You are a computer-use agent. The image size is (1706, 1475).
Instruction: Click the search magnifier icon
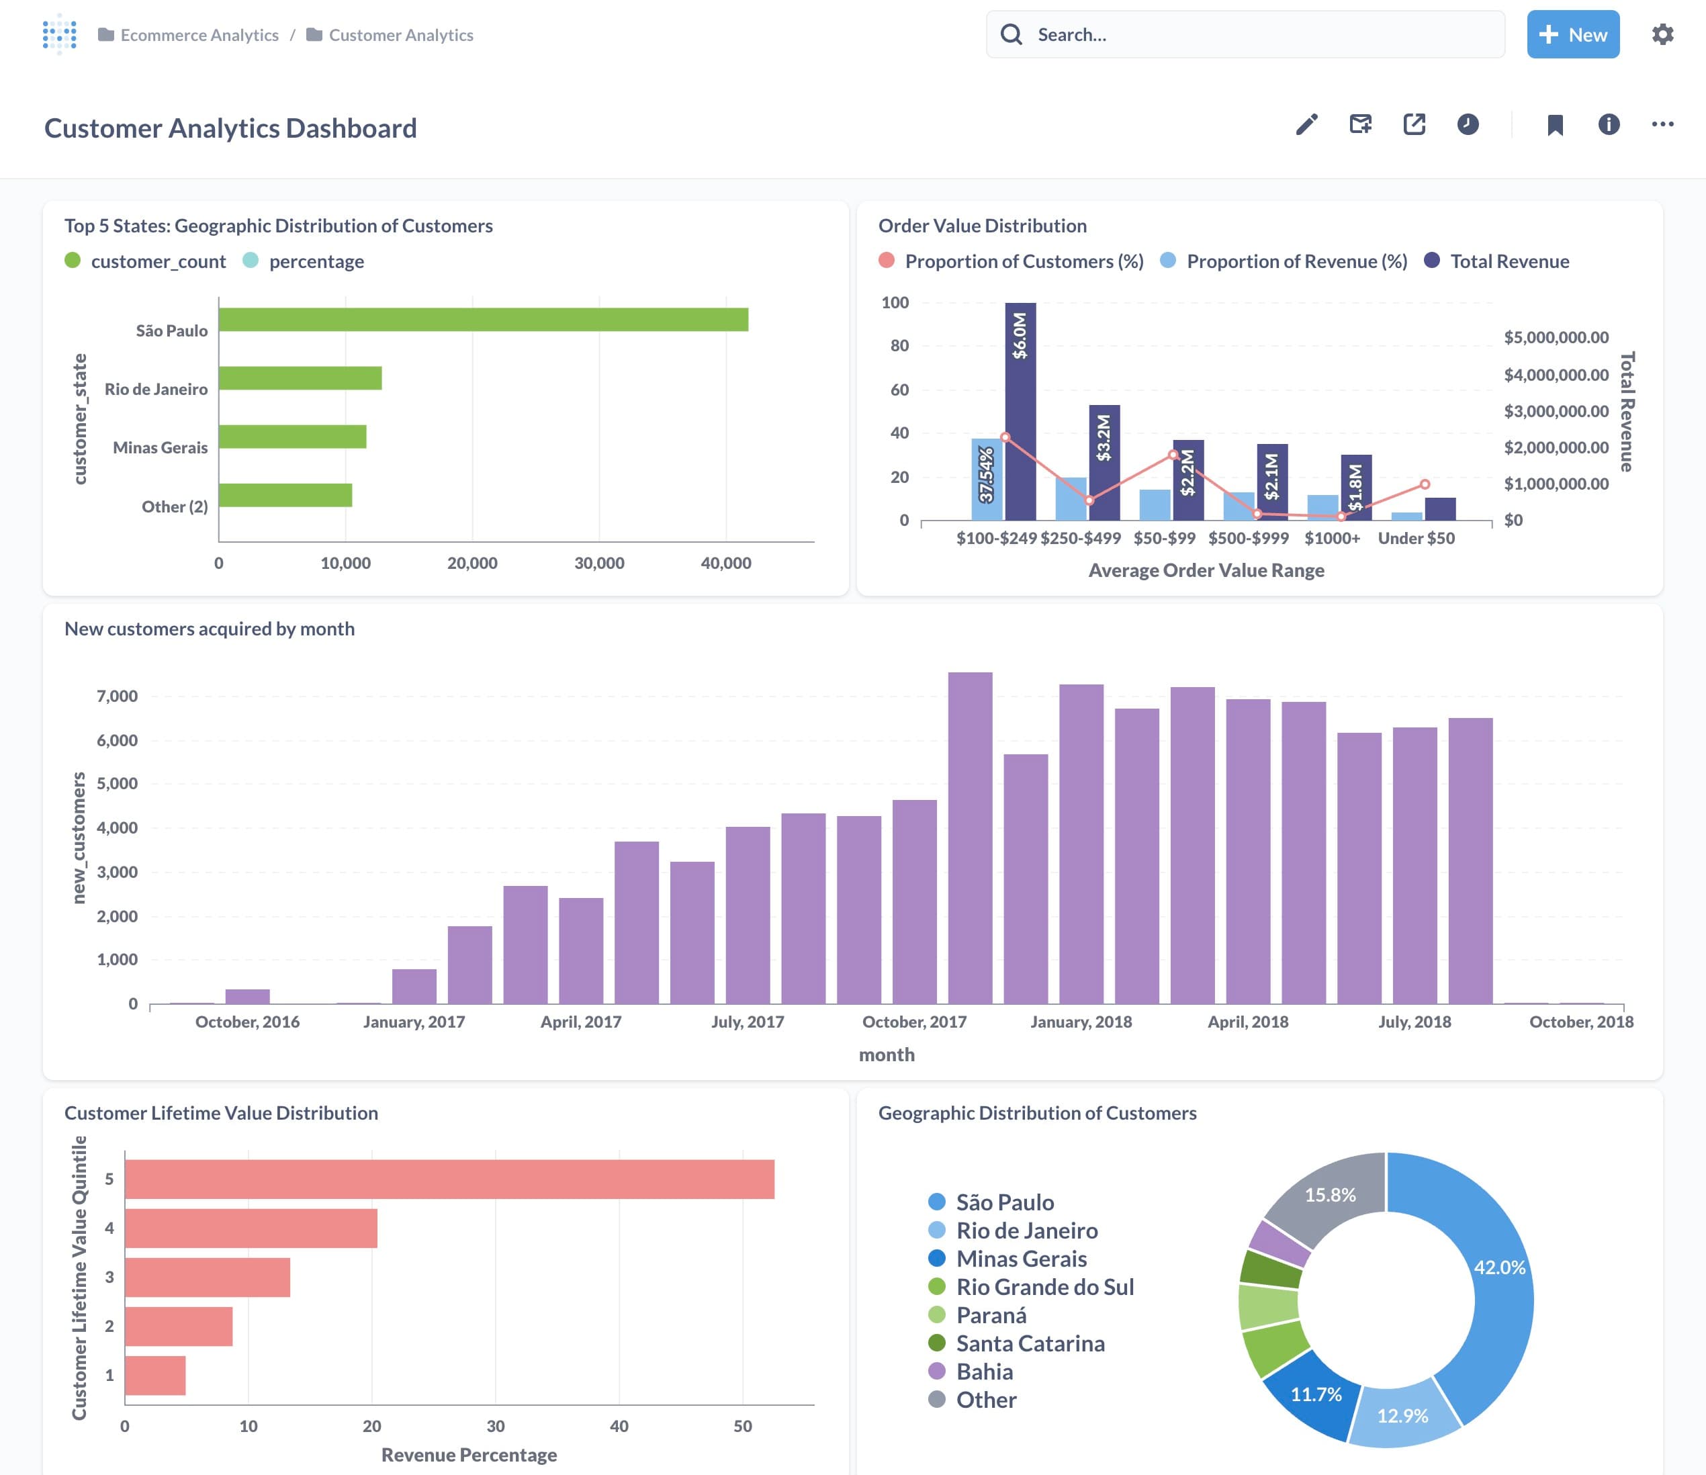click(1012, 34)
